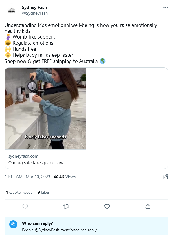Click the 'Who can reply?' info box
Image resolution: width=173 pixels, height=240 pixels.
click(86, 226)
